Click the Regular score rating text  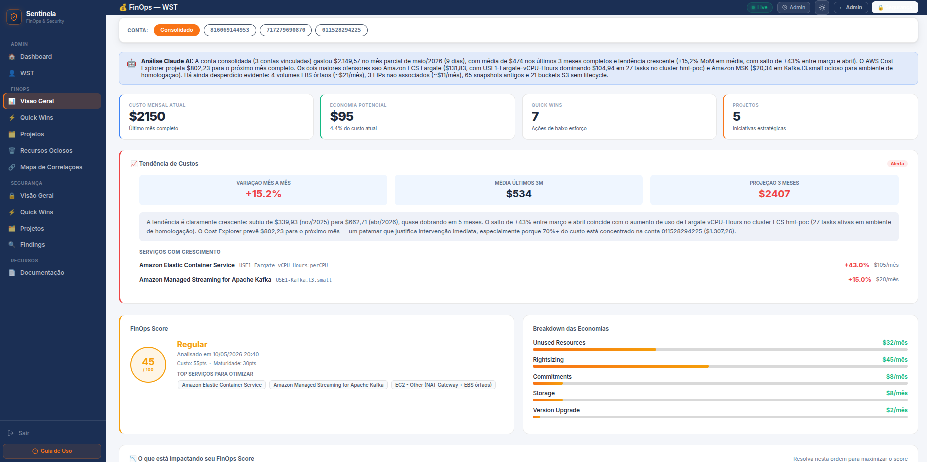pos(192,345)
